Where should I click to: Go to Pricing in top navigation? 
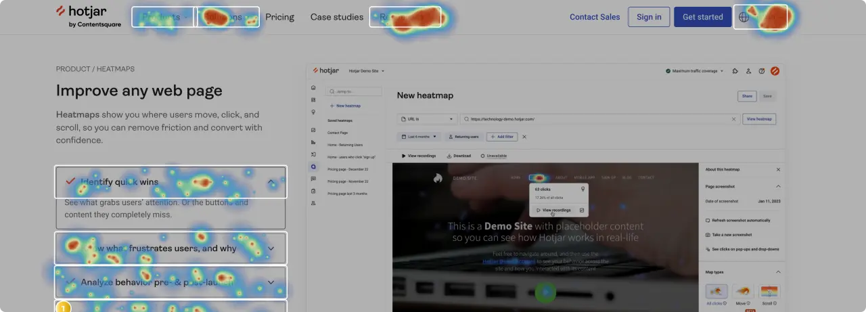pyautogui.click(x=279, y=17)
